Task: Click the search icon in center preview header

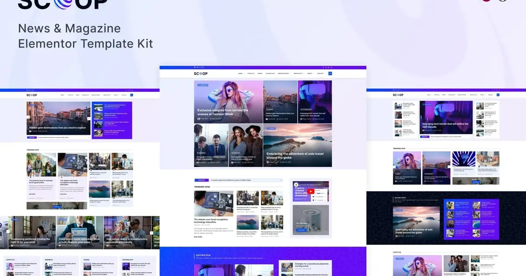Action: 330,74
